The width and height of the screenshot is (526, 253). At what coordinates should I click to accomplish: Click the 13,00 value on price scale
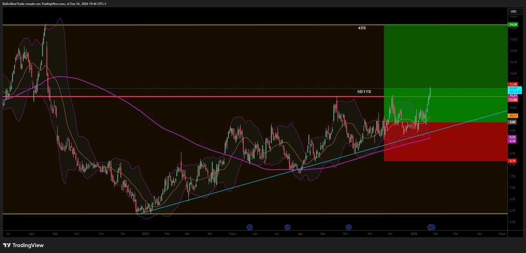tap(512, 50)
